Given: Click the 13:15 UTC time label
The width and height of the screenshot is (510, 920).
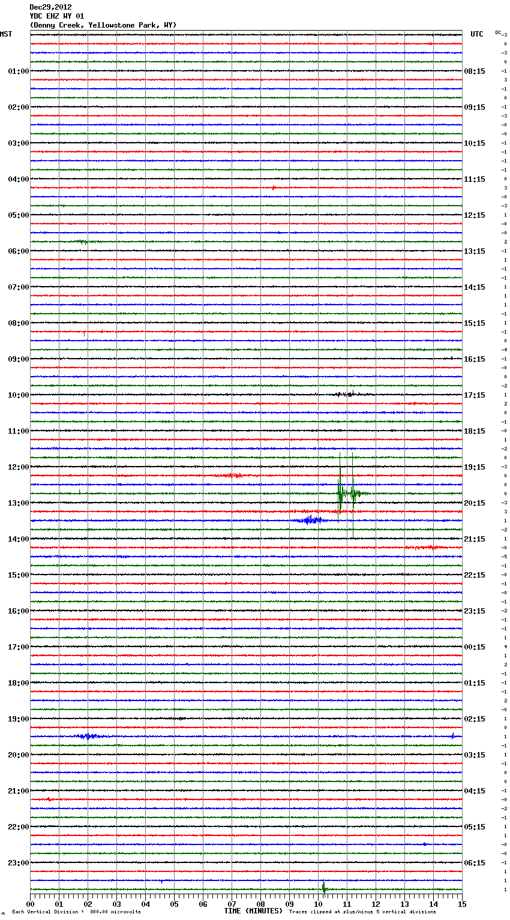Looking at the screenshot, I should [x=475, y=251].
